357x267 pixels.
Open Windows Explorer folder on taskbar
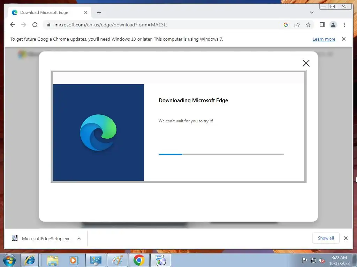point(53,260)
